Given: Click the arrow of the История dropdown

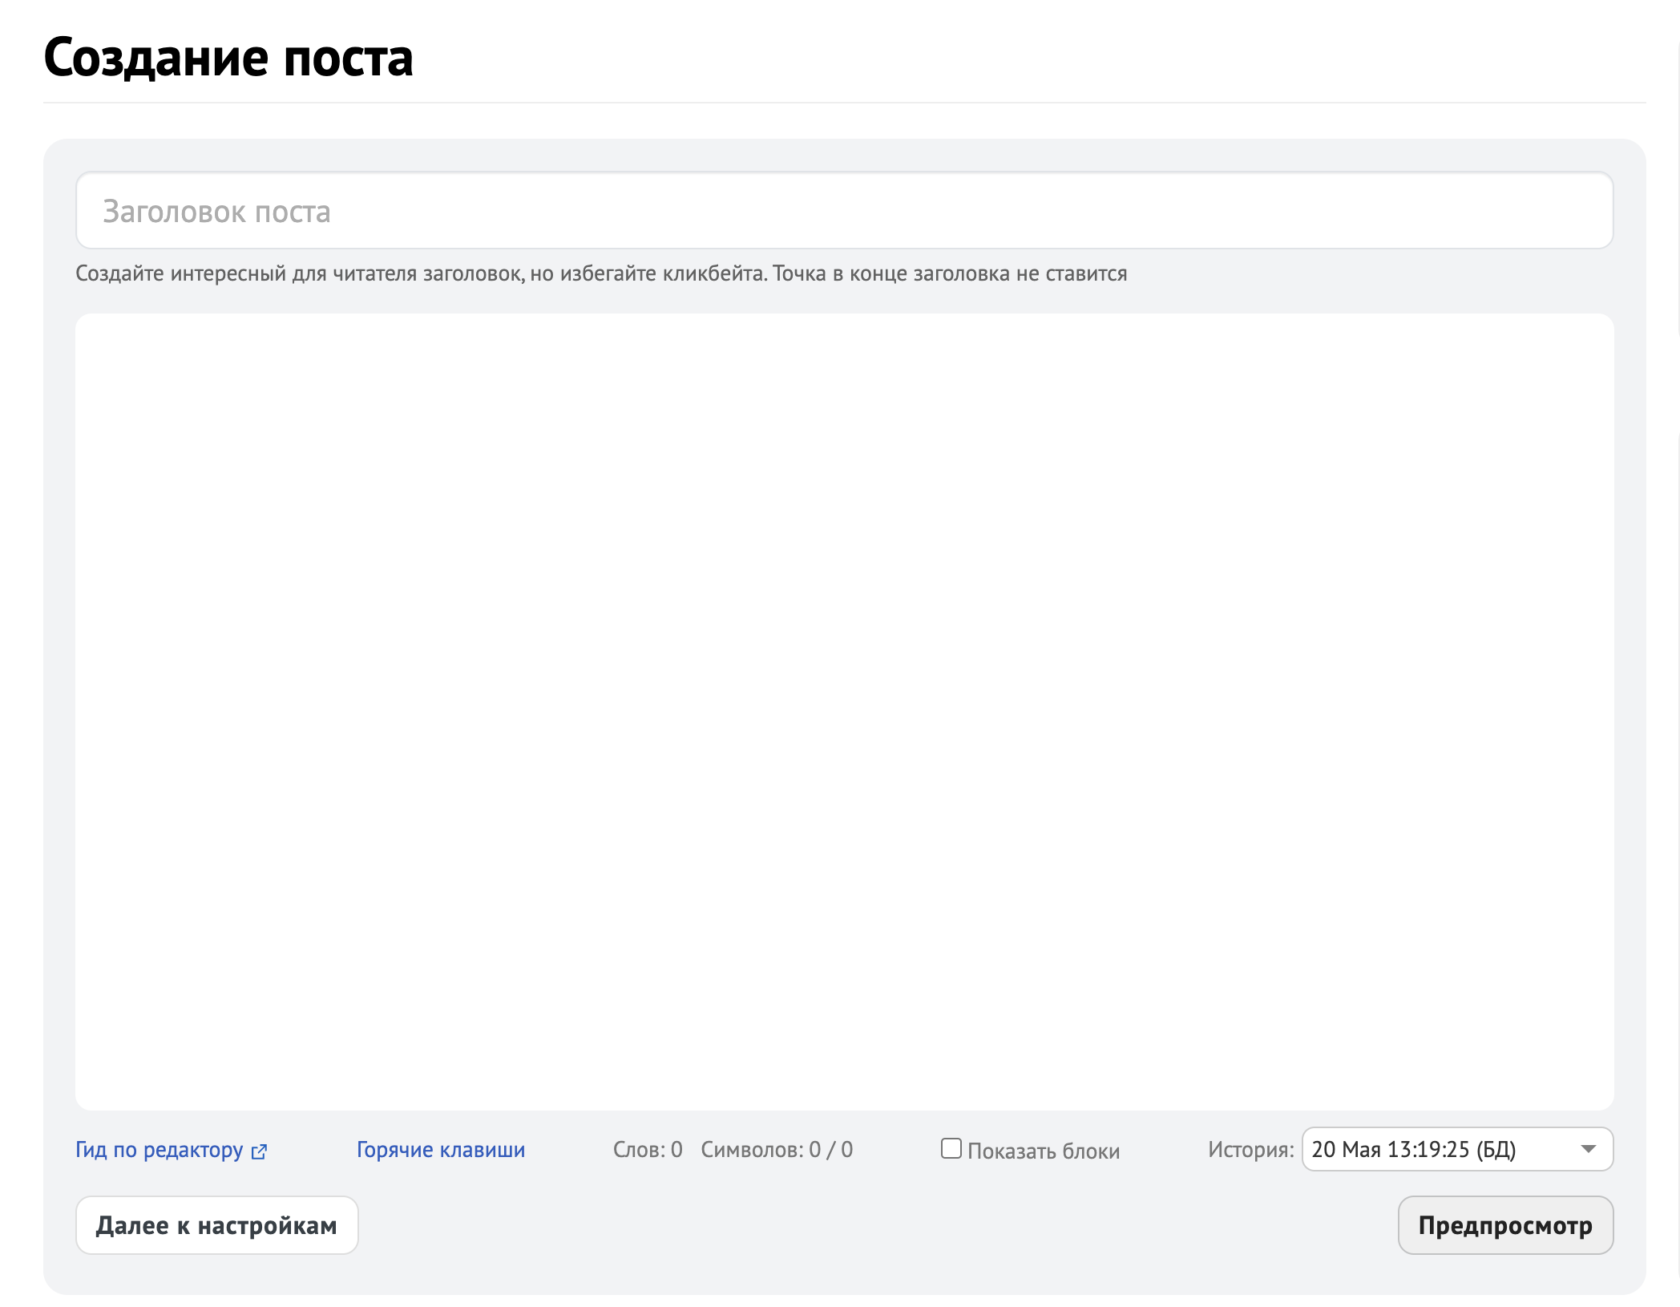Looking at the screenshot, I should pyautogui.click(x=1588, y=1149).
